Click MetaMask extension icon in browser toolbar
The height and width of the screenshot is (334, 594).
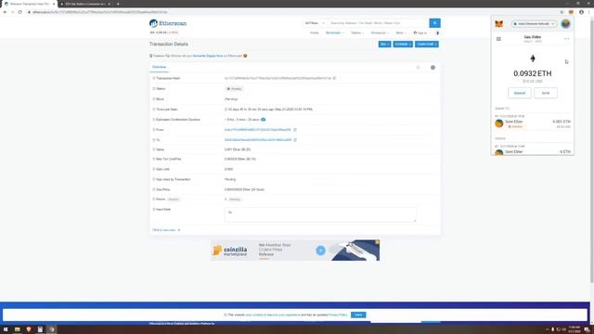571,12
